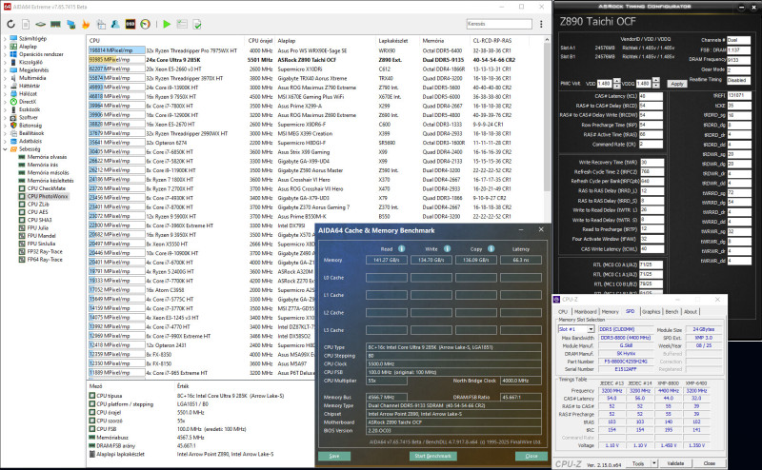Image resolution: width=762 pixels, height=470 pixels.
Task: Click Save button in benchmark dialog
Action: pos(334,456)
